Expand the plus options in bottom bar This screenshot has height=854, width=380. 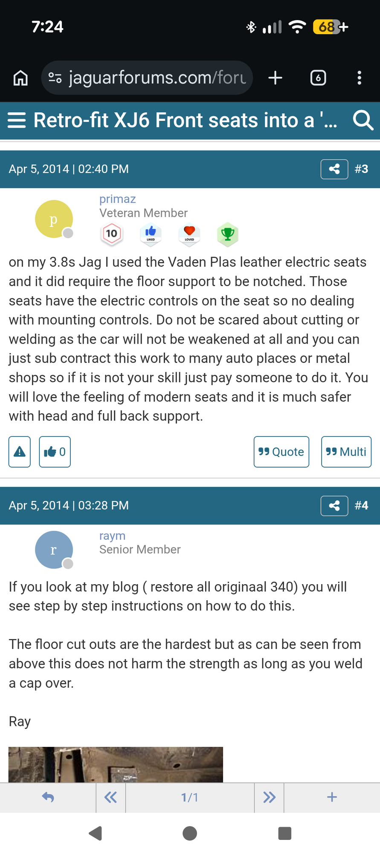pos(332,797)
